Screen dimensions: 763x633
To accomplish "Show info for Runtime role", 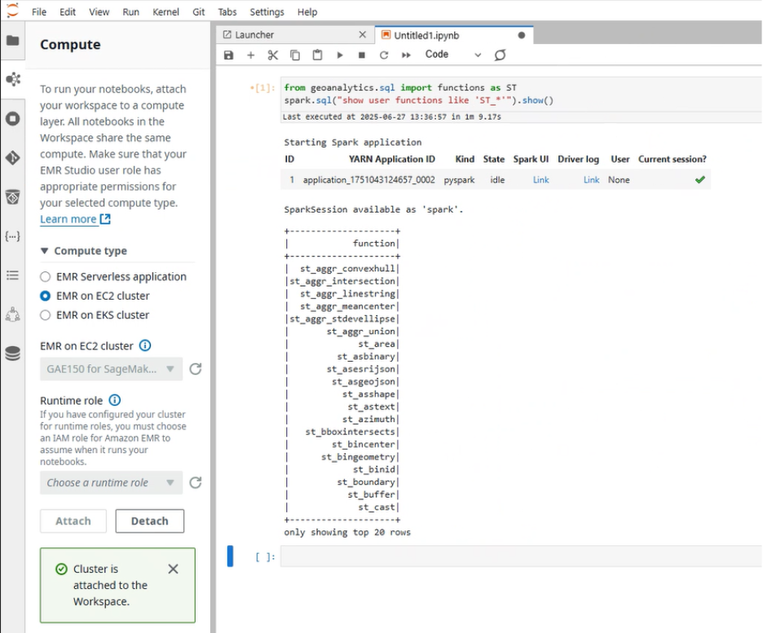I will (114, 400).
